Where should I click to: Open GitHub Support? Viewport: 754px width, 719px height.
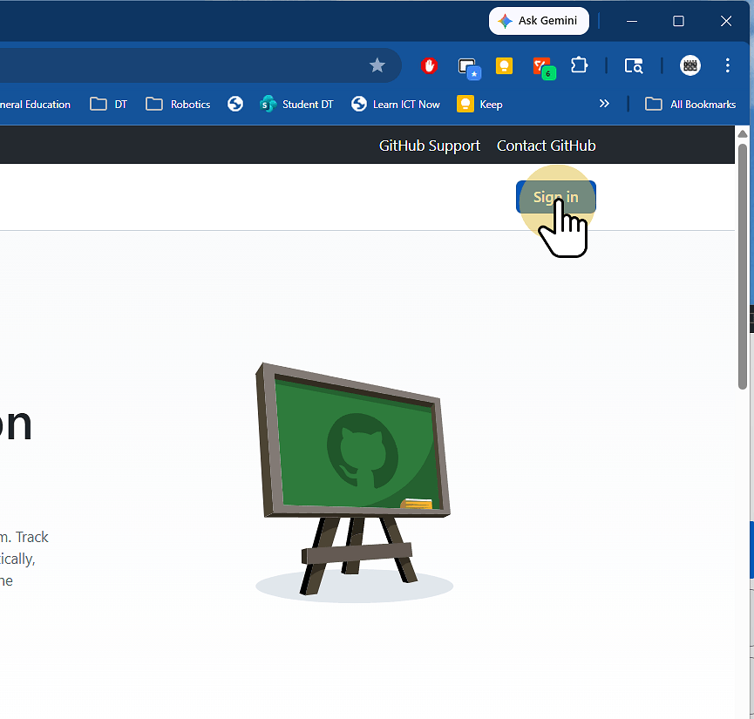pos(429,145)
